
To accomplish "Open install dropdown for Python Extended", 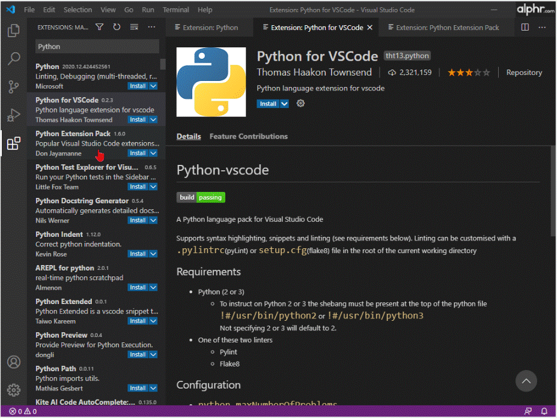I will 153,321.
